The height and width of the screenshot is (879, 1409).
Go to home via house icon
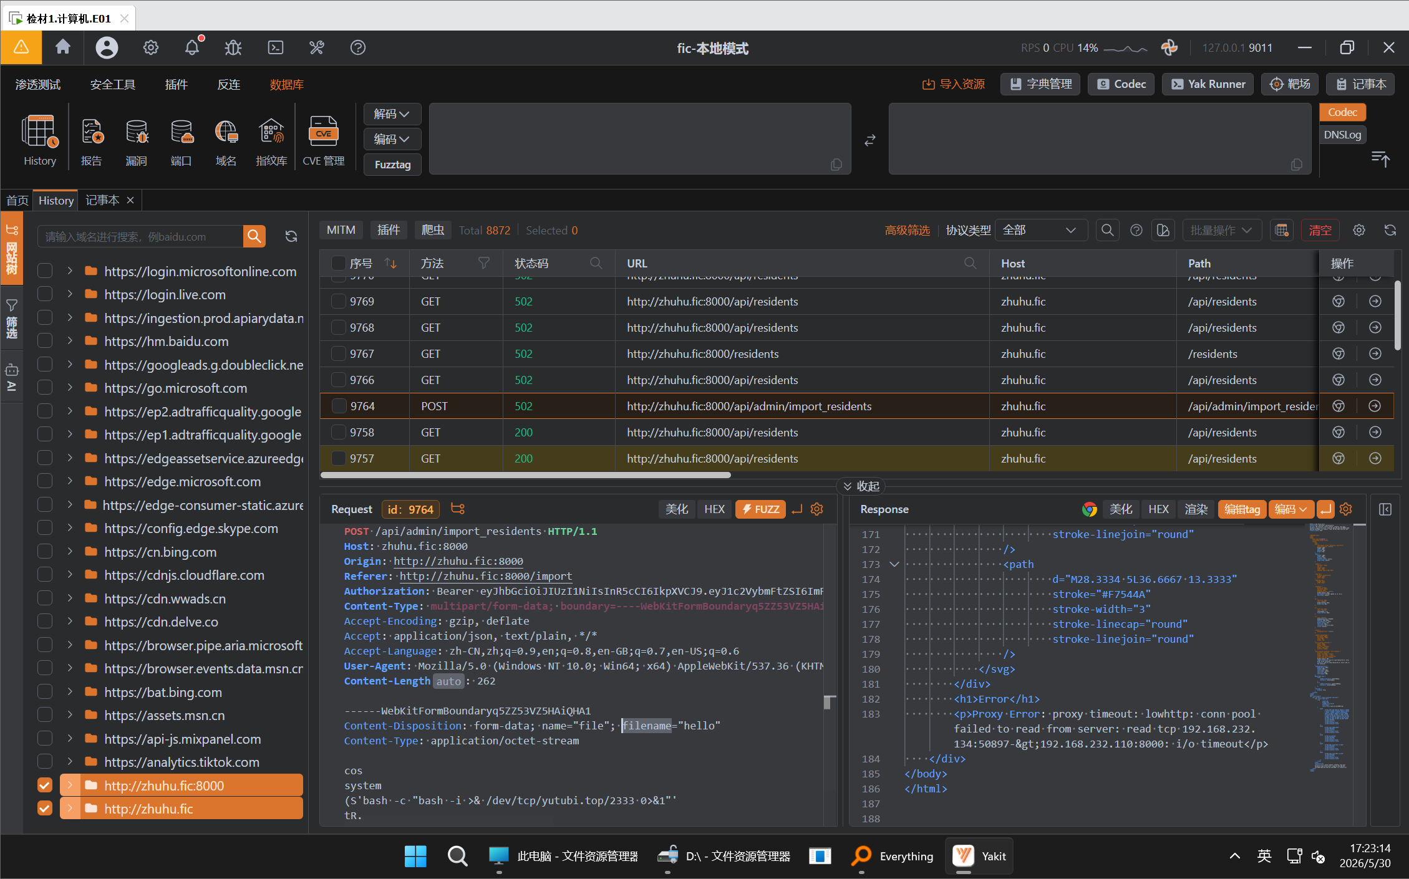63,47
